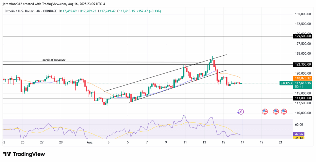
Task: Click the purple 42.96 RSI value label
Action: pos(298,134)
